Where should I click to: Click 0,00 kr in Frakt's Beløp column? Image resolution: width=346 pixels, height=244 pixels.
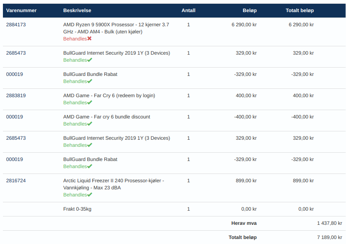[x=249, y=209]
